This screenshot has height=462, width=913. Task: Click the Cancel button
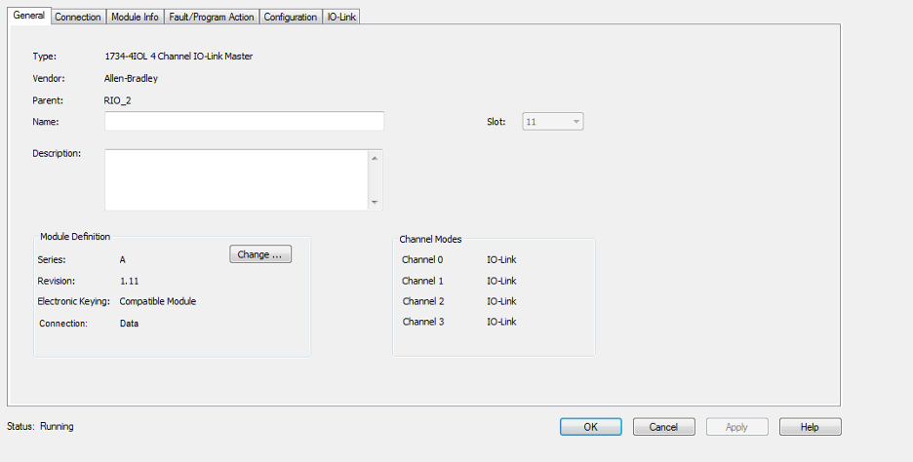point(664,427)
